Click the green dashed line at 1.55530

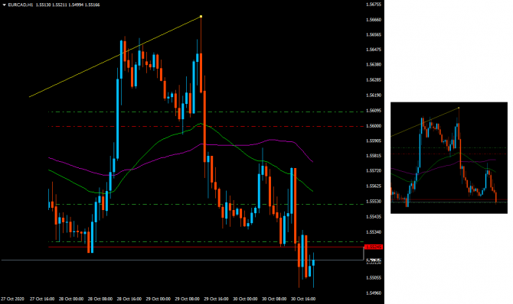click(x=206, y=205)
